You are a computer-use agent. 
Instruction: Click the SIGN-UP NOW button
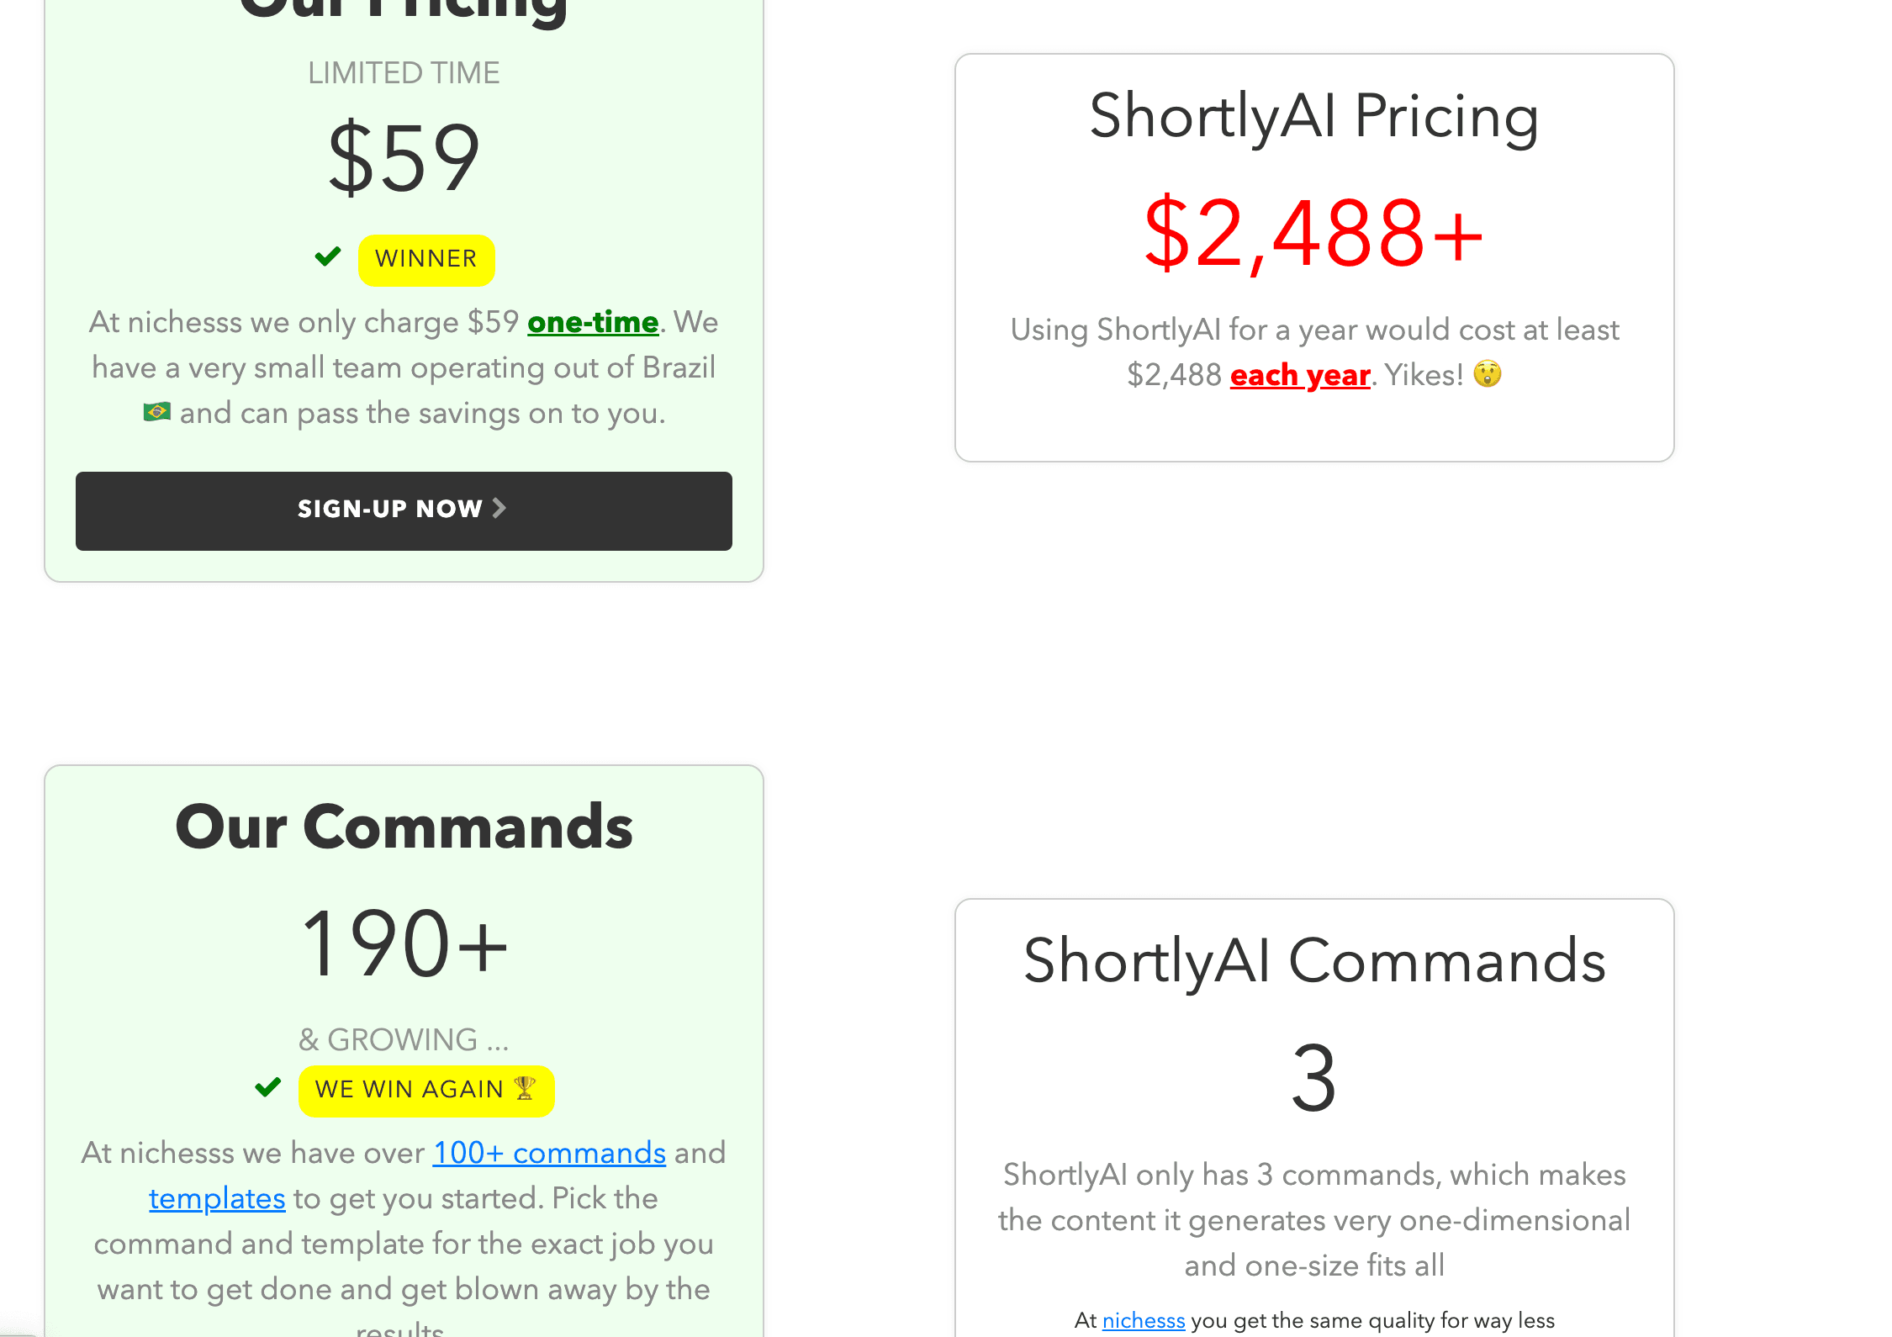pos(404,511)
